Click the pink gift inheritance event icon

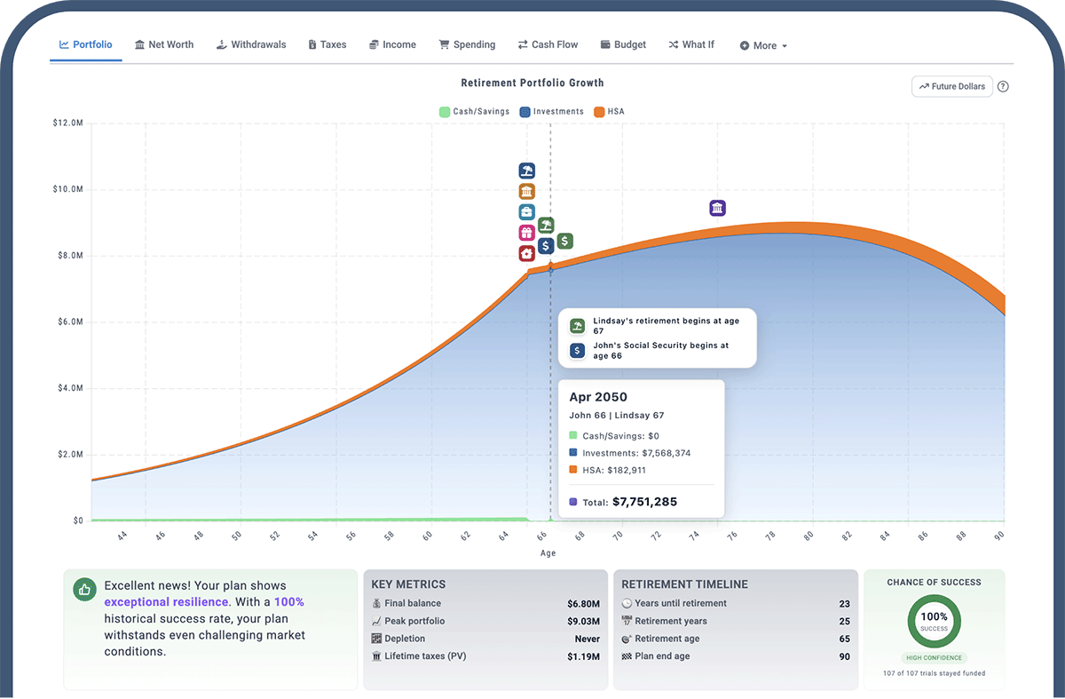526,232
